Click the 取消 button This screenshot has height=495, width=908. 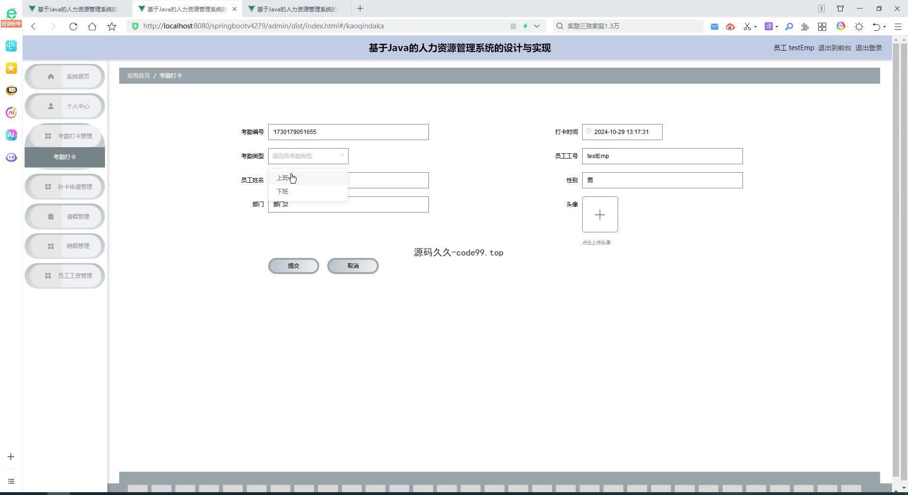[x=353, y=266]
